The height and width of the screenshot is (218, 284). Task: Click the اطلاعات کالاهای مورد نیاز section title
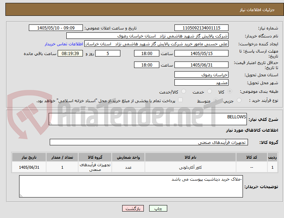click(252, 130)
